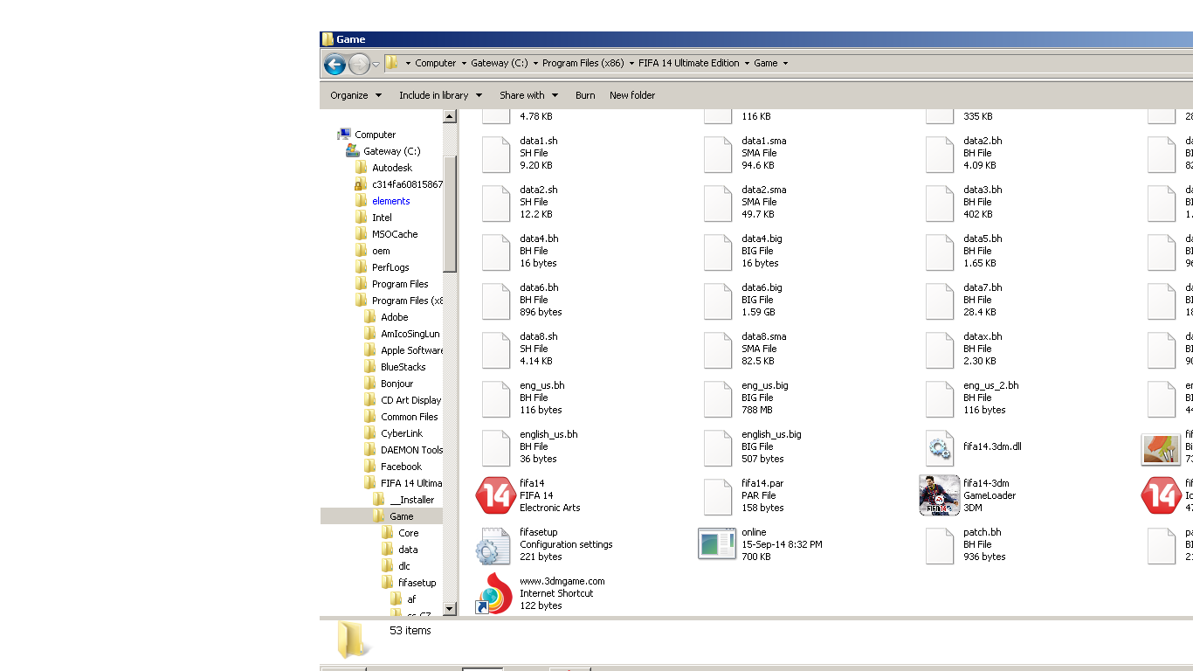1193x671 pixels.
Task: Click the tree scrollbar down arrow
Action: (x=450, y=609)
